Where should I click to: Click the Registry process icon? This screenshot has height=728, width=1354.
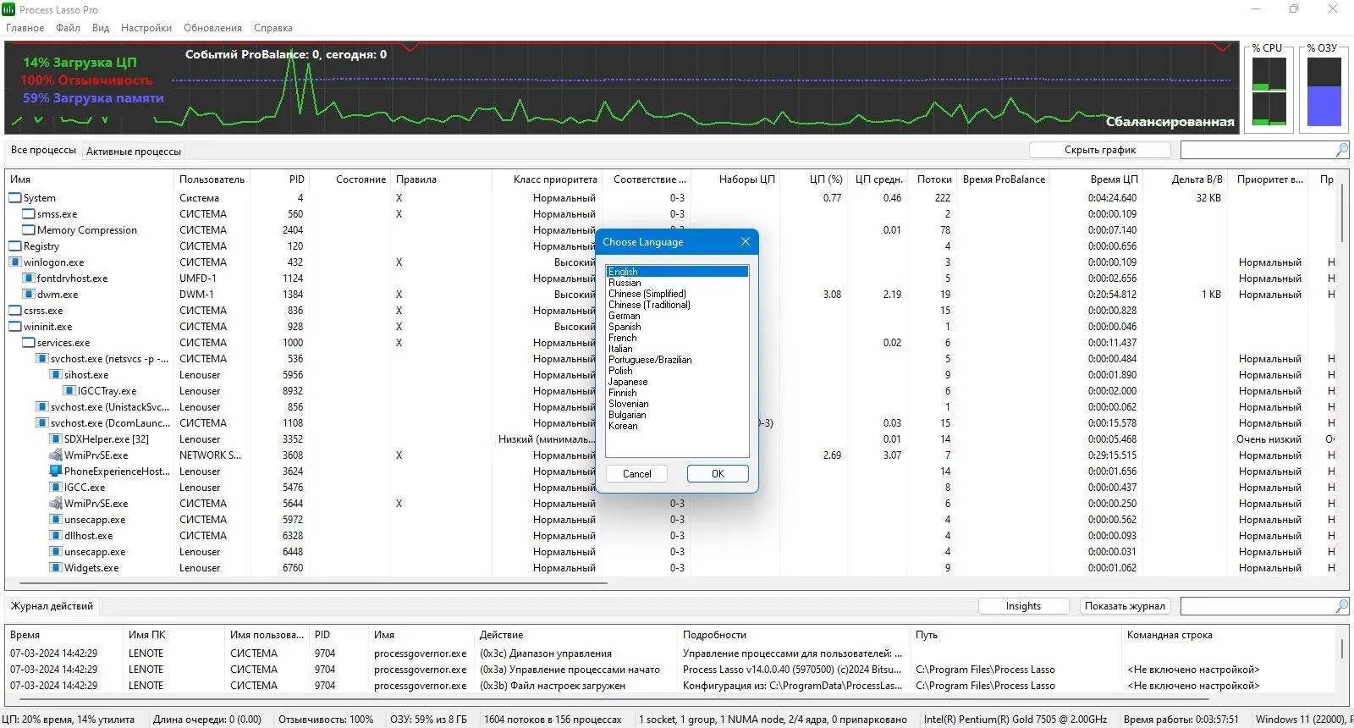click(15, 246)
